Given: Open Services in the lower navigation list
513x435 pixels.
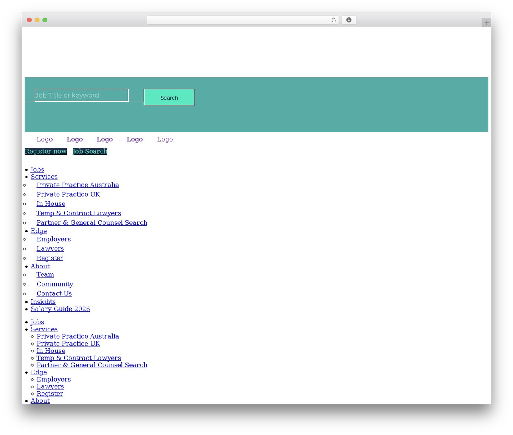Looking at the screenshot, I should (x=44, y=329).
